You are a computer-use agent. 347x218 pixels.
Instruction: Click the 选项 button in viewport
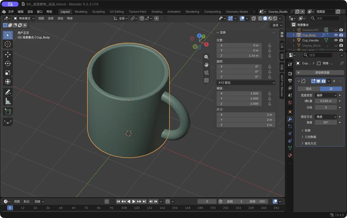[277, 25]
